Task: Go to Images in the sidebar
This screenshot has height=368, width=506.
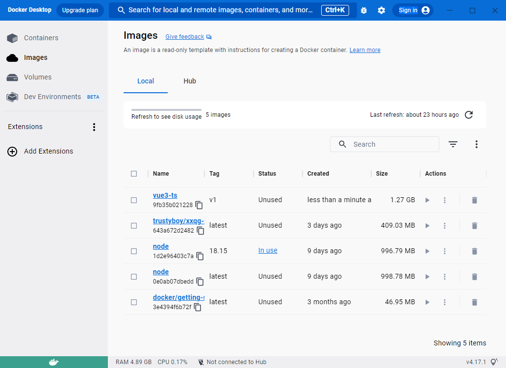Action: 35,57
